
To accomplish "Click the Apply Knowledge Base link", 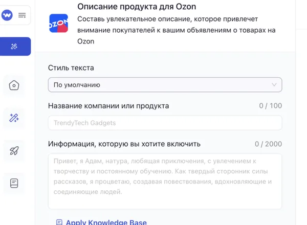I will tap(106, 222).
